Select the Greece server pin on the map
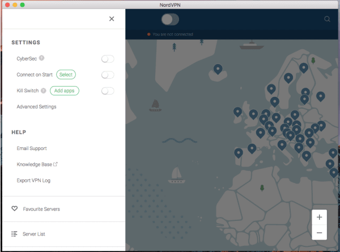This screenshot has width=340, height=252. [x=307, y=156]
